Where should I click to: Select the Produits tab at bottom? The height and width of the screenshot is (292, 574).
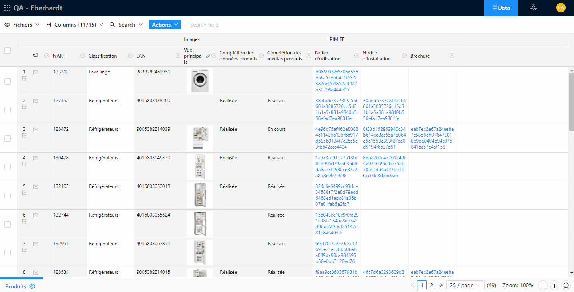tap(15, 286)
